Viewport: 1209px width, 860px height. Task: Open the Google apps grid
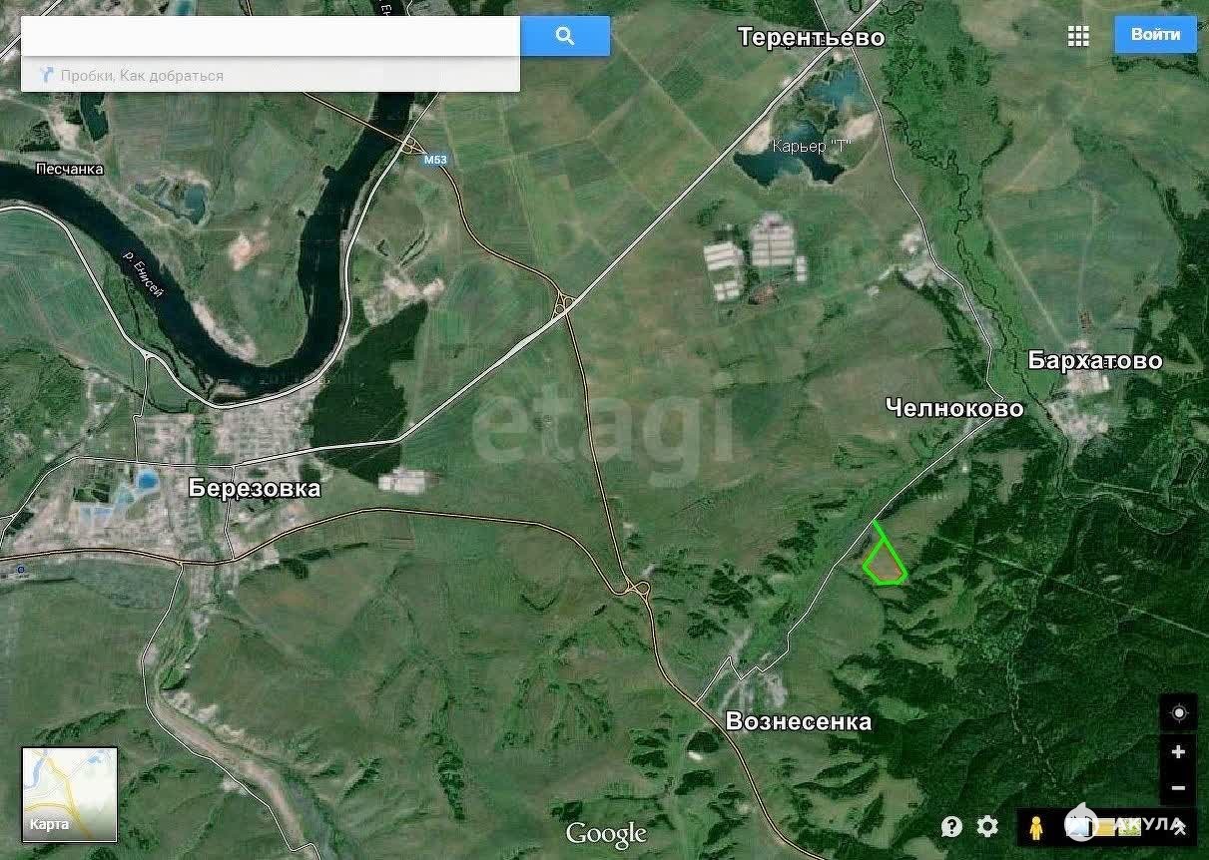coord(1078,36)
